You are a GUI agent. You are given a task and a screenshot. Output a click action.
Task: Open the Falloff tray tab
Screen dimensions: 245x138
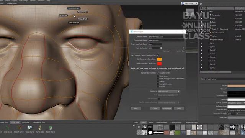(x=151, y=123)
